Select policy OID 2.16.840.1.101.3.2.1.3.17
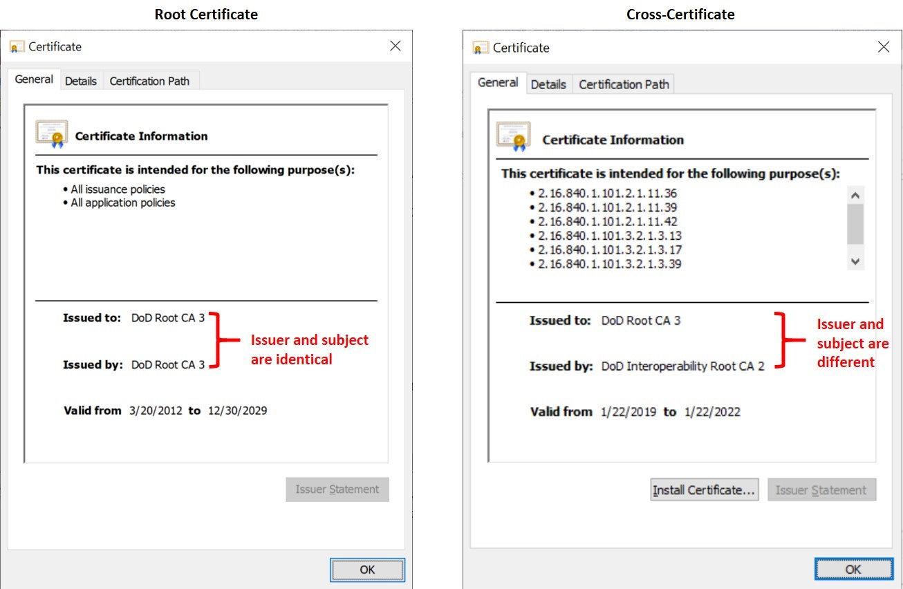 click(x=610, y=250)
